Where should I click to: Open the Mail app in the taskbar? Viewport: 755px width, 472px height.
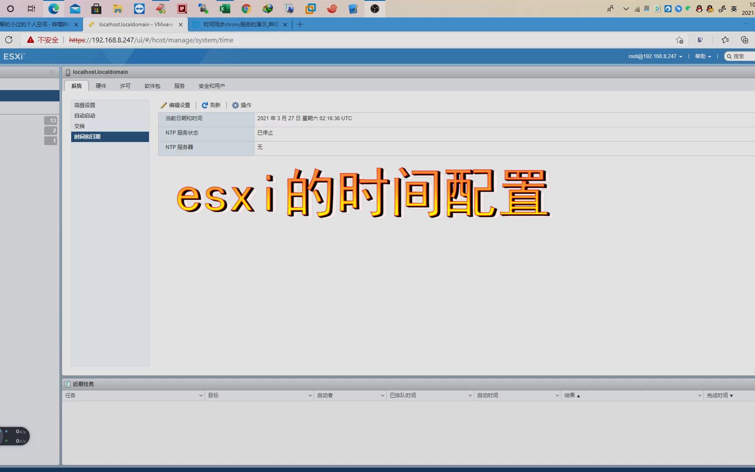(x=75, y=8)
